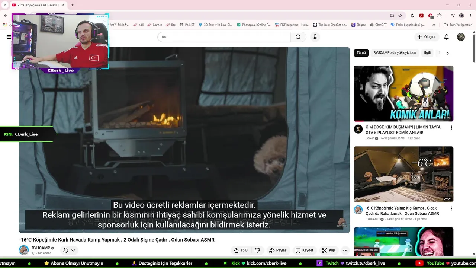Open the adli bookmark
Image resolution: width=476 pixels, height=268 pixels.
(x=138, y=25)
